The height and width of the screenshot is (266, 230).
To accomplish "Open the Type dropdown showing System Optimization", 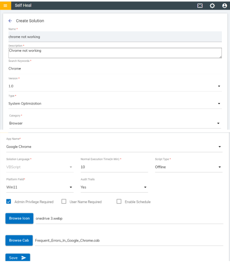I will [115, 104].
